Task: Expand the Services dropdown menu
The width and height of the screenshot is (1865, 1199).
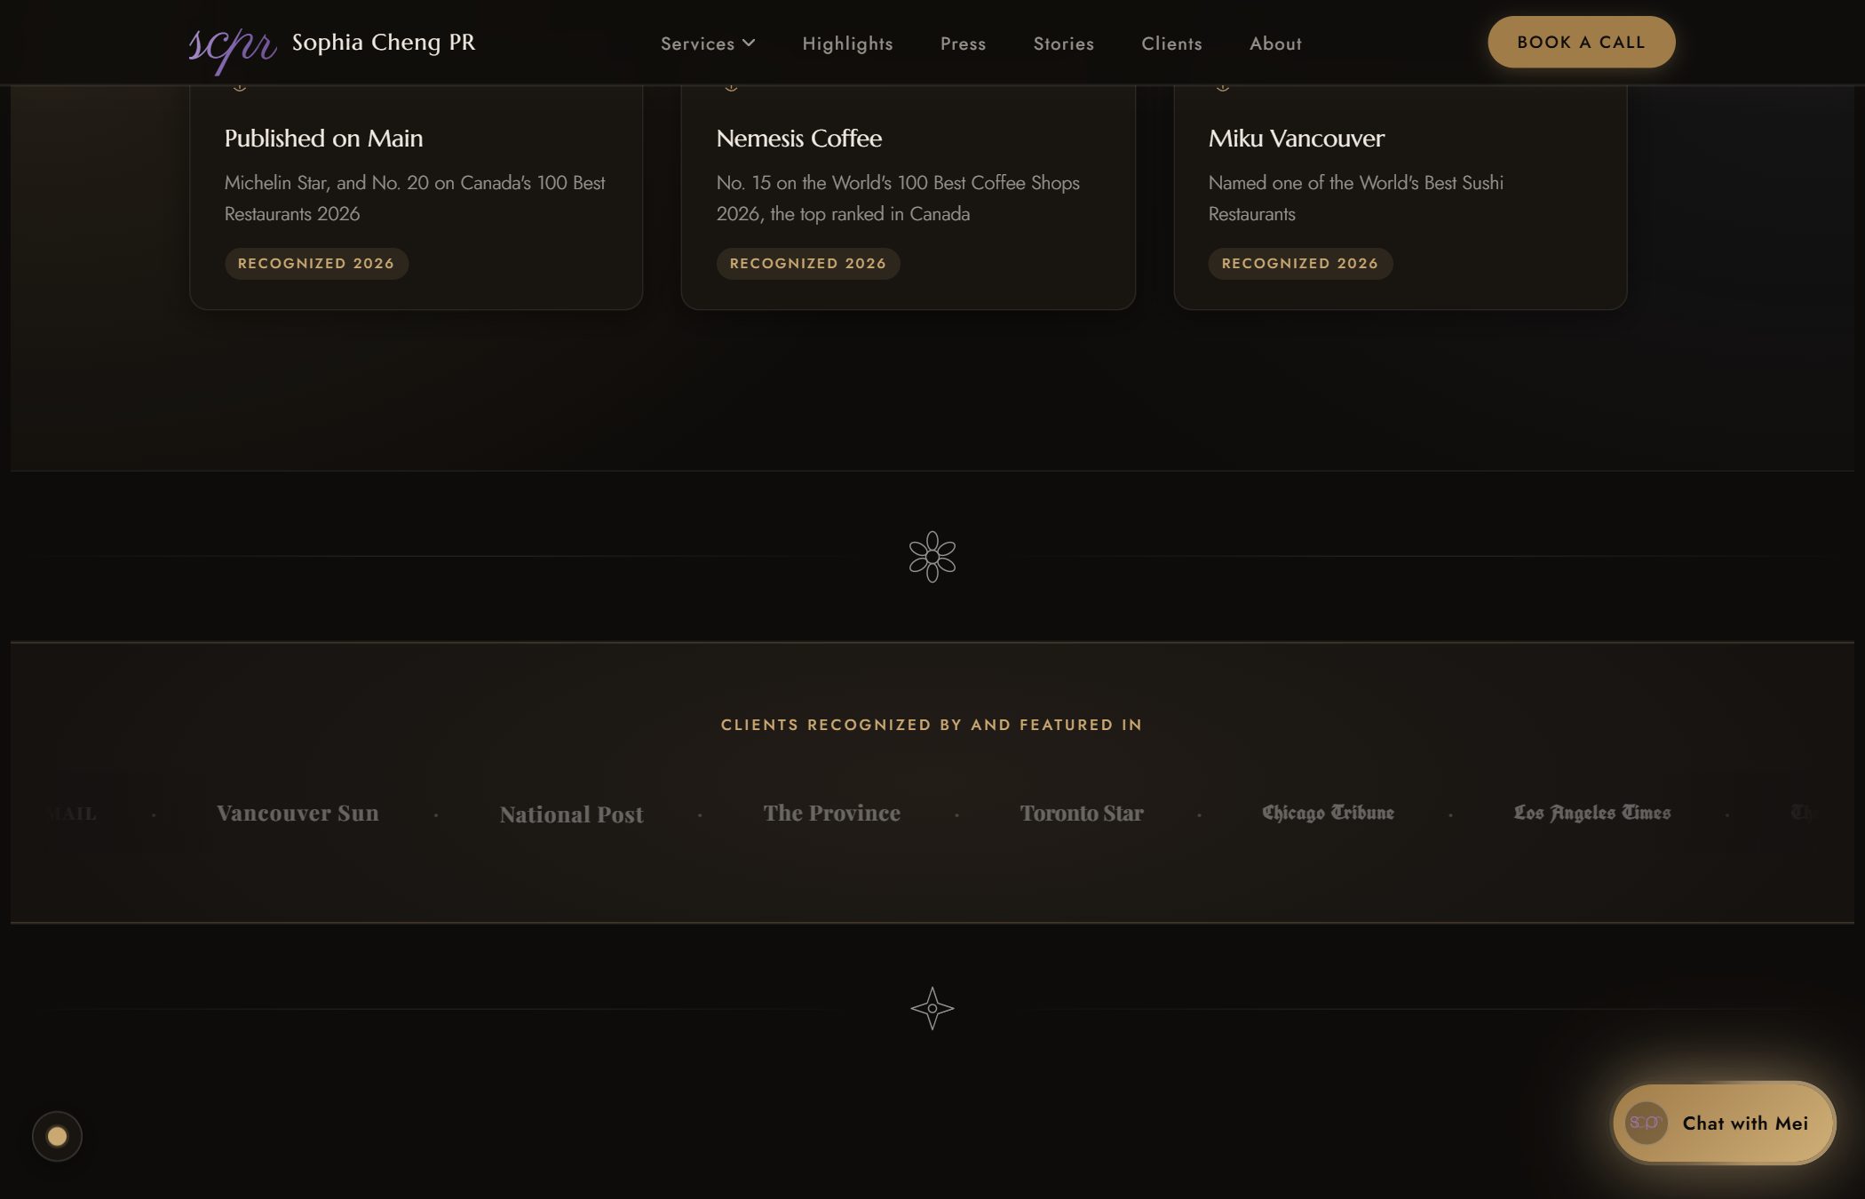Action: coord(708,44)
